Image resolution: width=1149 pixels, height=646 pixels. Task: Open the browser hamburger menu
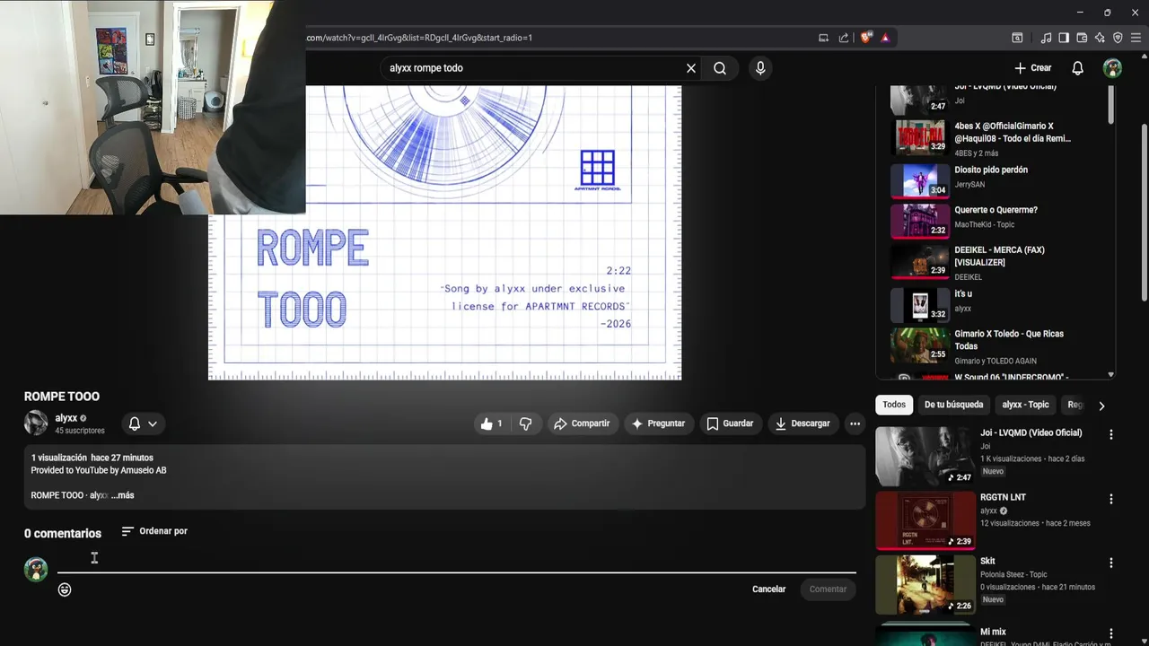point(1136,38)
